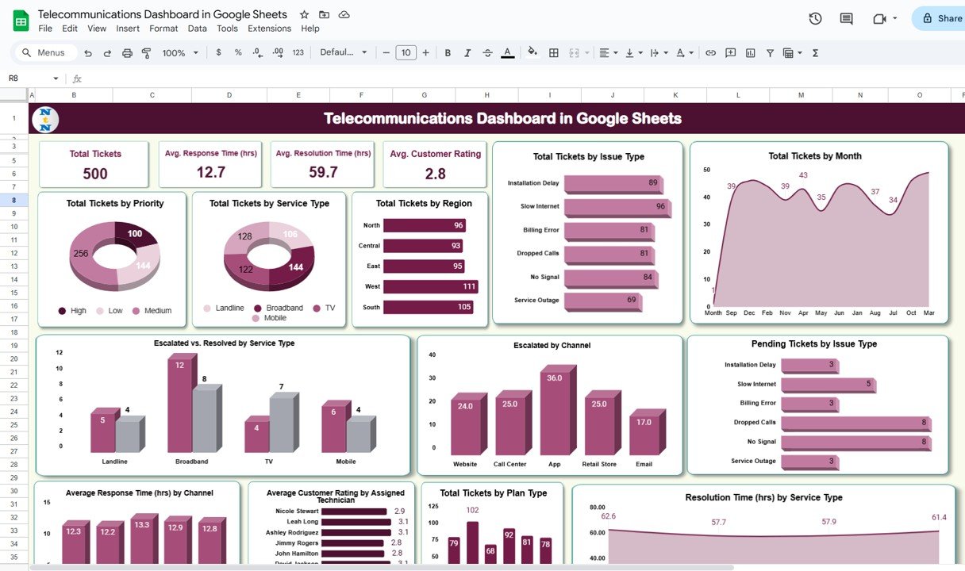
Task: Print the spreadsheet with printer icon
Action: pyautogui.click(x=127, y=53)
